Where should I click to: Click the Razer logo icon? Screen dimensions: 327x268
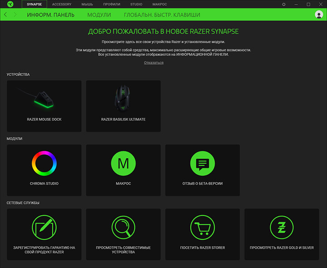click(x=10, y=4)
